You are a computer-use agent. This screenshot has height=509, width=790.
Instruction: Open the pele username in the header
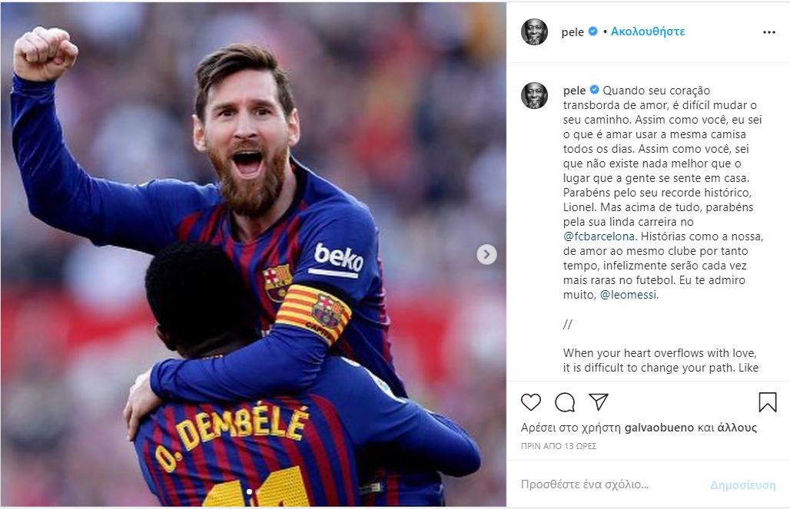click(573, 31)
